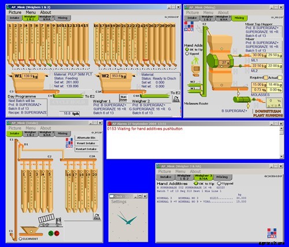Select bin 1 in the Intake window
The height and width of the screenshot is (247, 289).
pos(24,190)
